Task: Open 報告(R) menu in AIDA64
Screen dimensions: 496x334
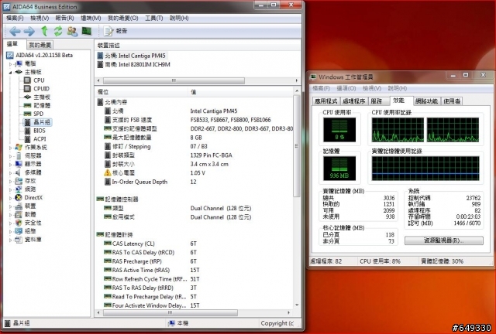Action: (64, 18)
